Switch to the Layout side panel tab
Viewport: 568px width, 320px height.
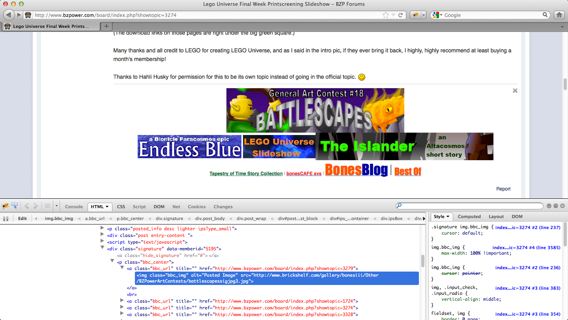pos(496,216)
